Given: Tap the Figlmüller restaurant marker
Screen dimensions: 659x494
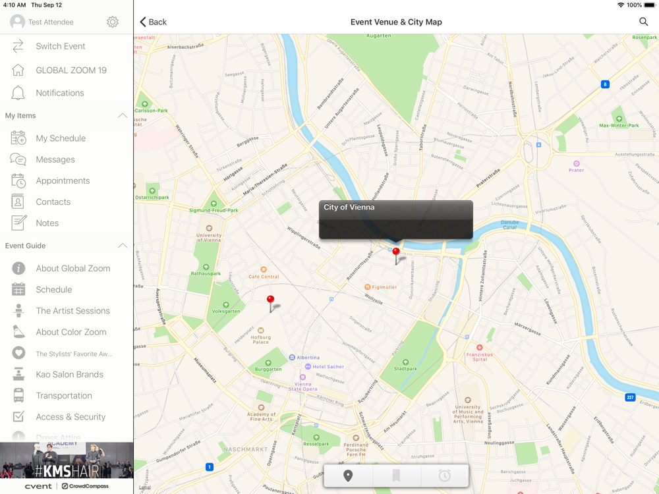Looking at the screenshot, I should coord(381,287).
